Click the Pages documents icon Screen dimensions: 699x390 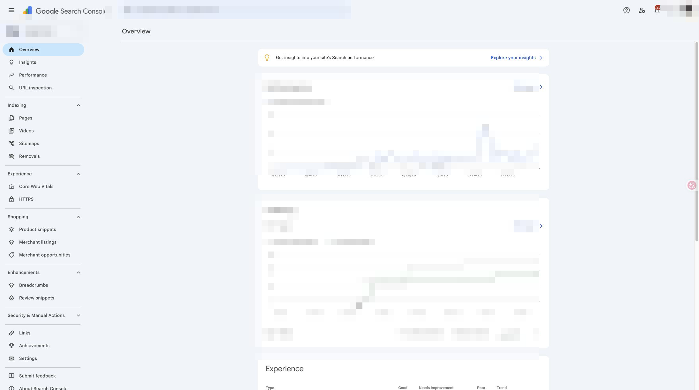coord(11,118)
